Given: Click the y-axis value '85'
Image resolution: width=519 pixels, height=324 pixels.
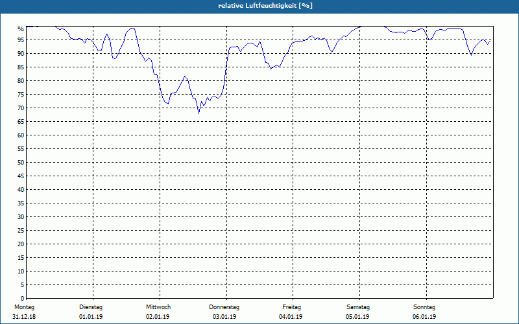Looking at the screenshot, I should pos(21,67).
